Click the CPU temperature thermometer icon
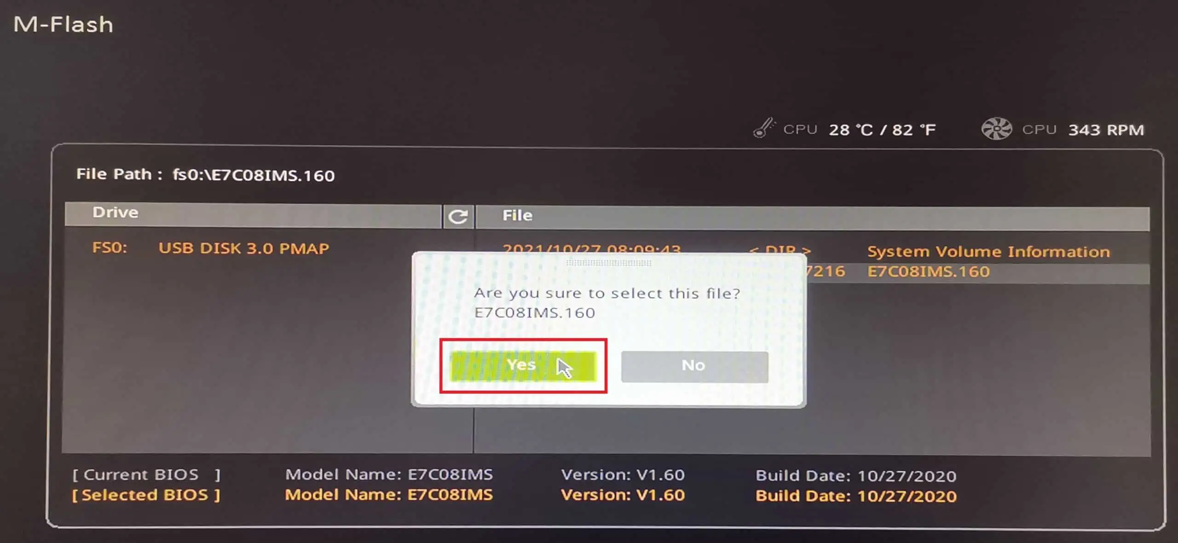This screenshot has height=543, width=1178. 764,128
